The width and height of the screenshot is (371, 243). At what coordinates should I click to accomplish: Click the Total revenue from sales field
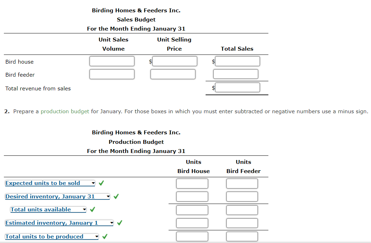237,87
